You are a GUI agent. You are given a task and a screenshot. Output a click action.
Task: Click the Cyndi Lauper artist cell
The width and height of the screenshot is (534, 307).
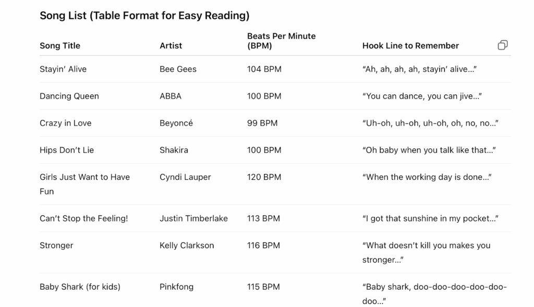point(185,177)
